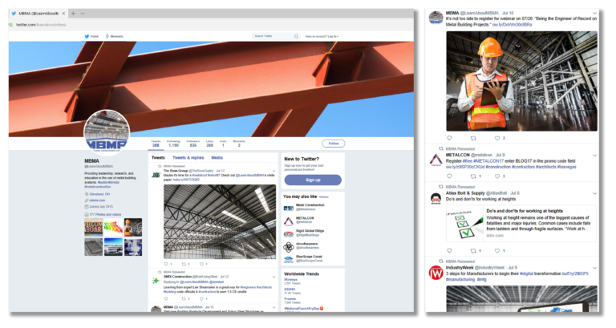Open IndustryWeek JW avatar

point(436,273)
